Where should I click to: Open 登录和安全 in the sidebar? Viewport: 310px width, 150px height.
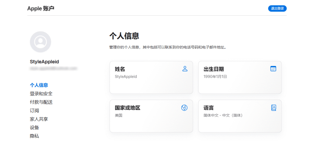41,94
